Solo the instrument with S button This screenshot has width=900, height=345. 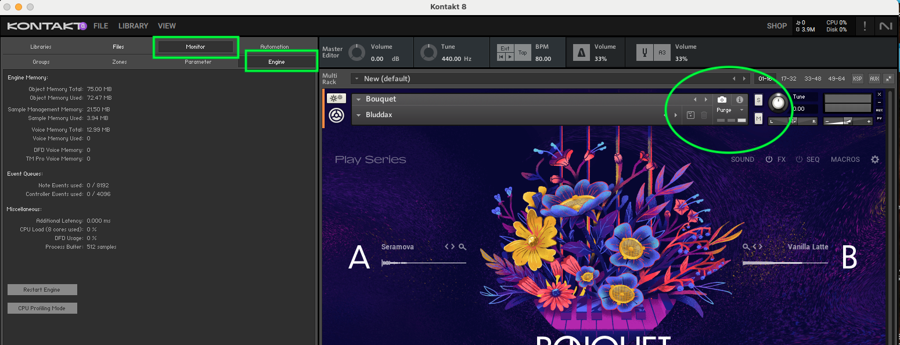[758, 100]
